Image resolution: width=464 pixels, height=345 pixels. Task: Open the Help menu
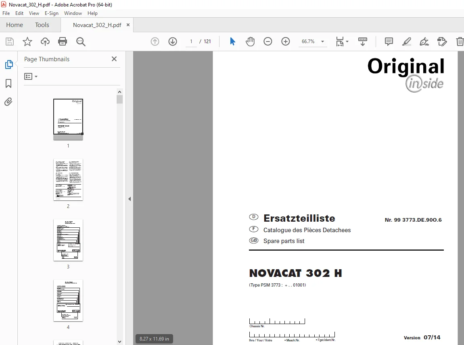click(92, 13)
